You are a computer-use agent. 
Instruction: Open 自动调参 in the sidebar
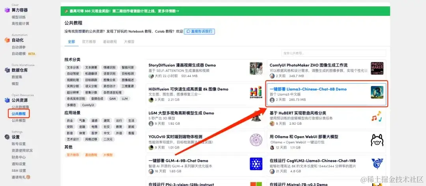click(19, 47)
